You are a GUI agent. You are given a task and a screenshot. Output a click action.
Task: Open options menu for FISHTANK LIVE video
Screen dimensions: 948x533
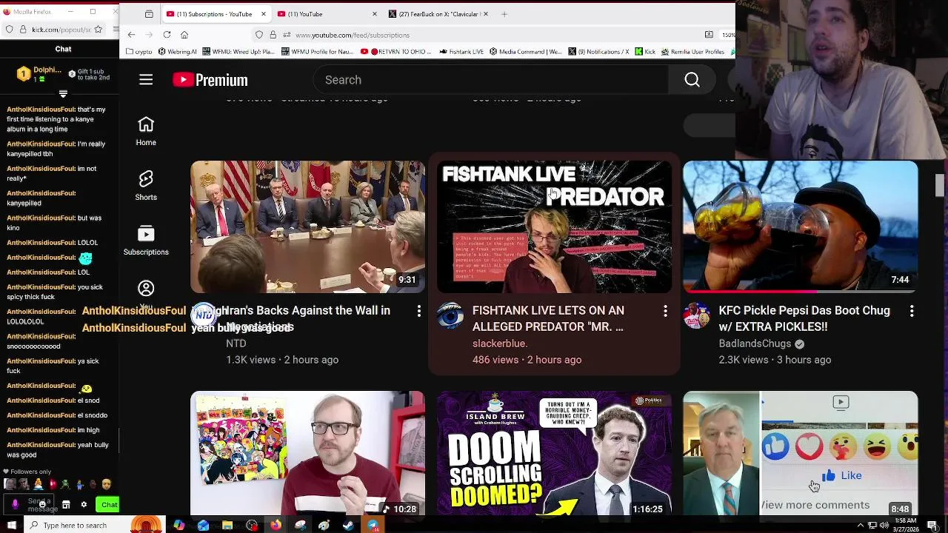point(665,312)
